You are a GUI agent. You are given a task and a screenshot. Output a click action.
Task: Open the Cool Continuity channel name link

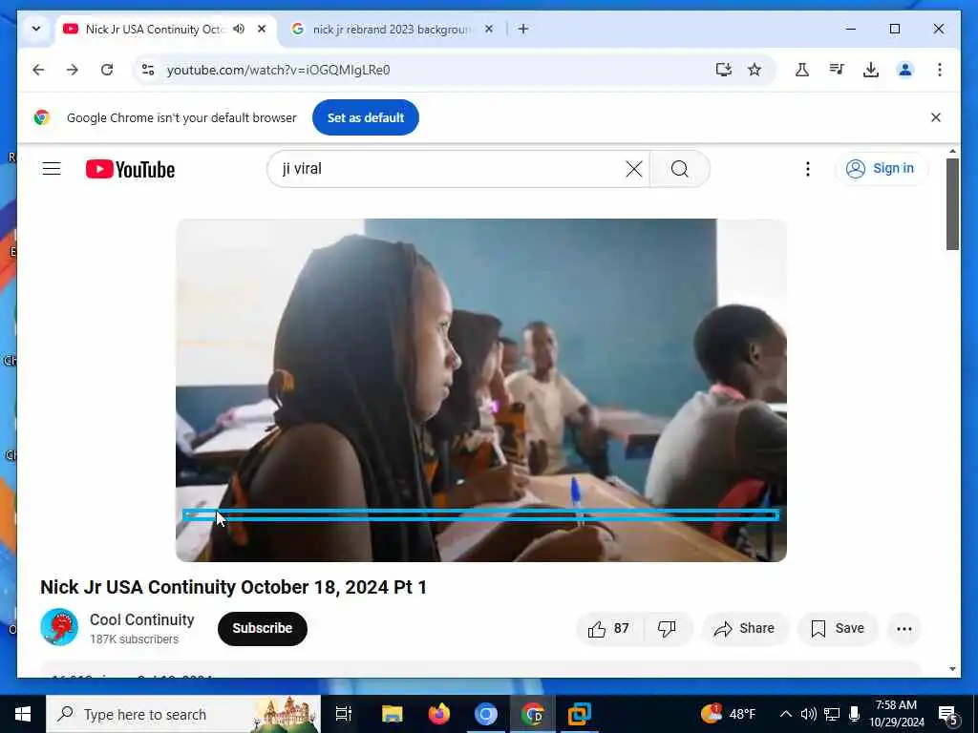[x=142, y=619]
